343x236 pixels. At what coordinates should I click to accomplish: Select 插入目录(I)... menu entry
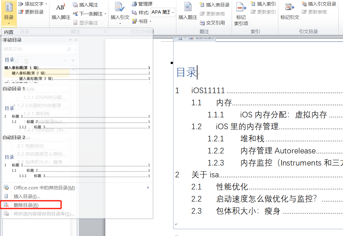point(27,197)
